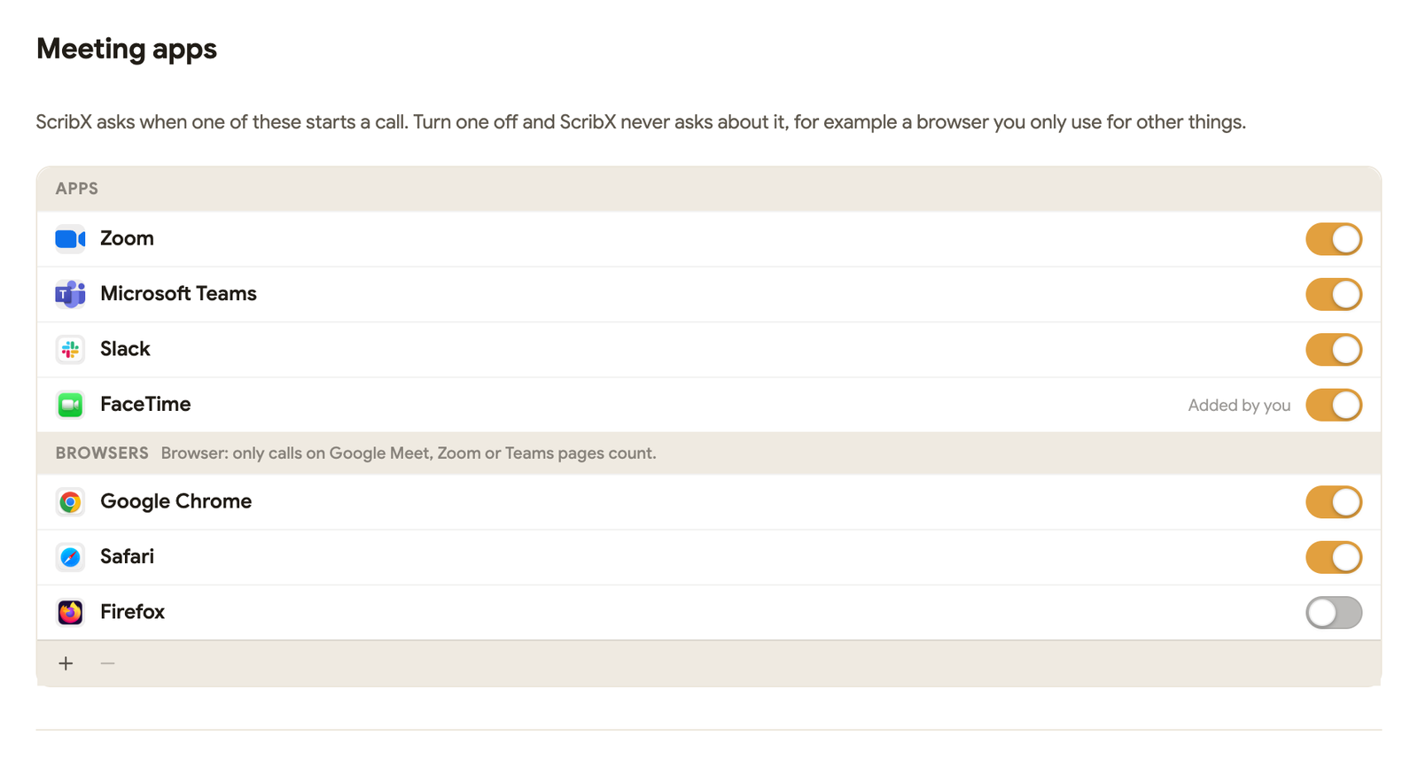This screenshot has width=1418, height=759.
Task: Click the "Added by you" label
Action: click(x=1239, y=406)
